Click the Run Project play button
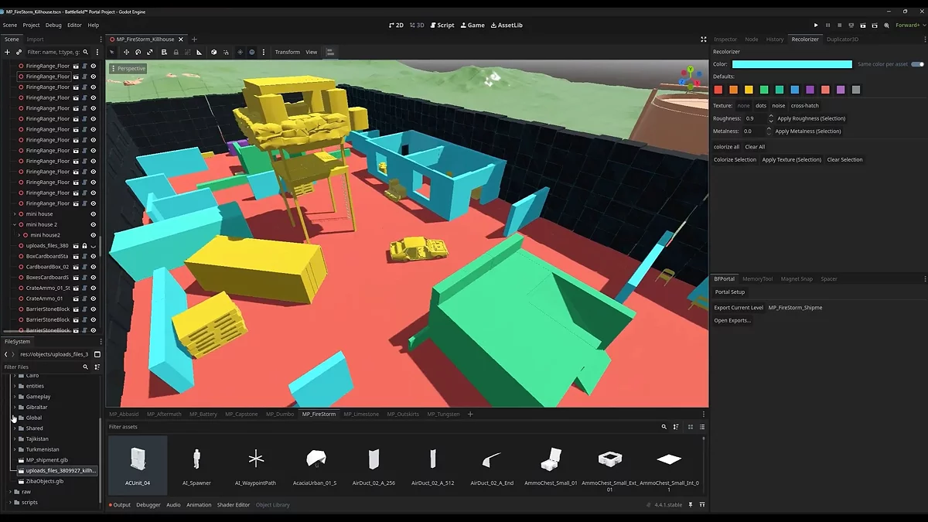This screenshot has height=522, width=928. click(816, 25)
